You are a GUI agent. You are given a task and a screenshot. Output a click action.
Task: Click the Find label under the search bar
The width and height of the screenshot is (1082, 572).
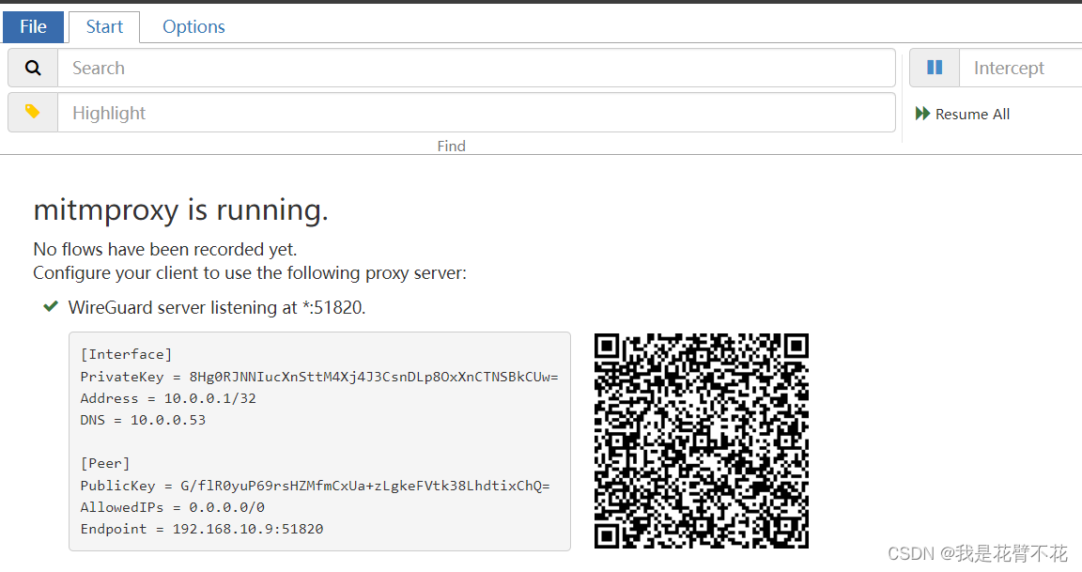coord(451,146)
